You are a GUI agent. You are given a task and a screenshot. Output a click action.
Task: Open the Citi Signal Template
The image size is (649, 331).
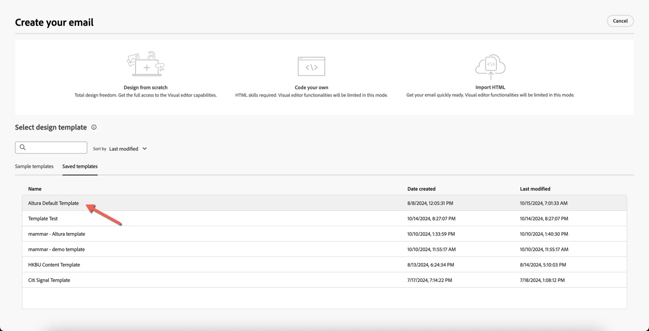click(x=324, y=280)
